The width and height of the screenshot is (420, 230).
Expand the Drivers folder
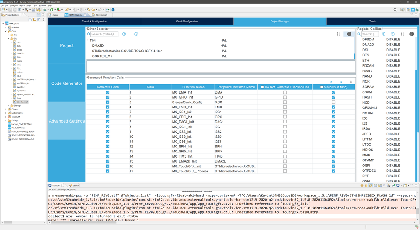pyautogui.click(x=5, y=109)
